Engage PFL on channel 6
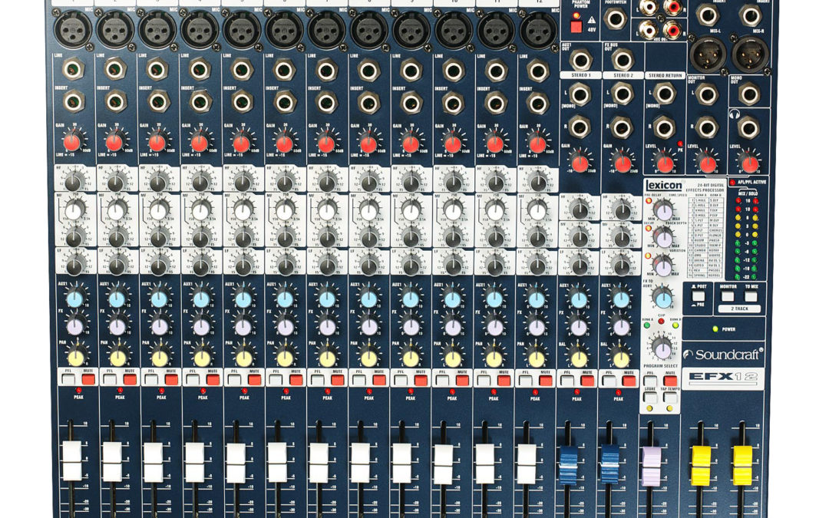The height and width of the screenshot is (518, 829). pos(276,380)
